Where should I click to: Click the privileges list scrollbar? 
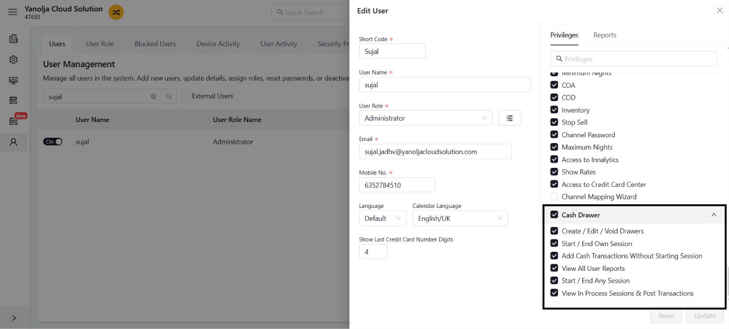click(x=727, y=281)
